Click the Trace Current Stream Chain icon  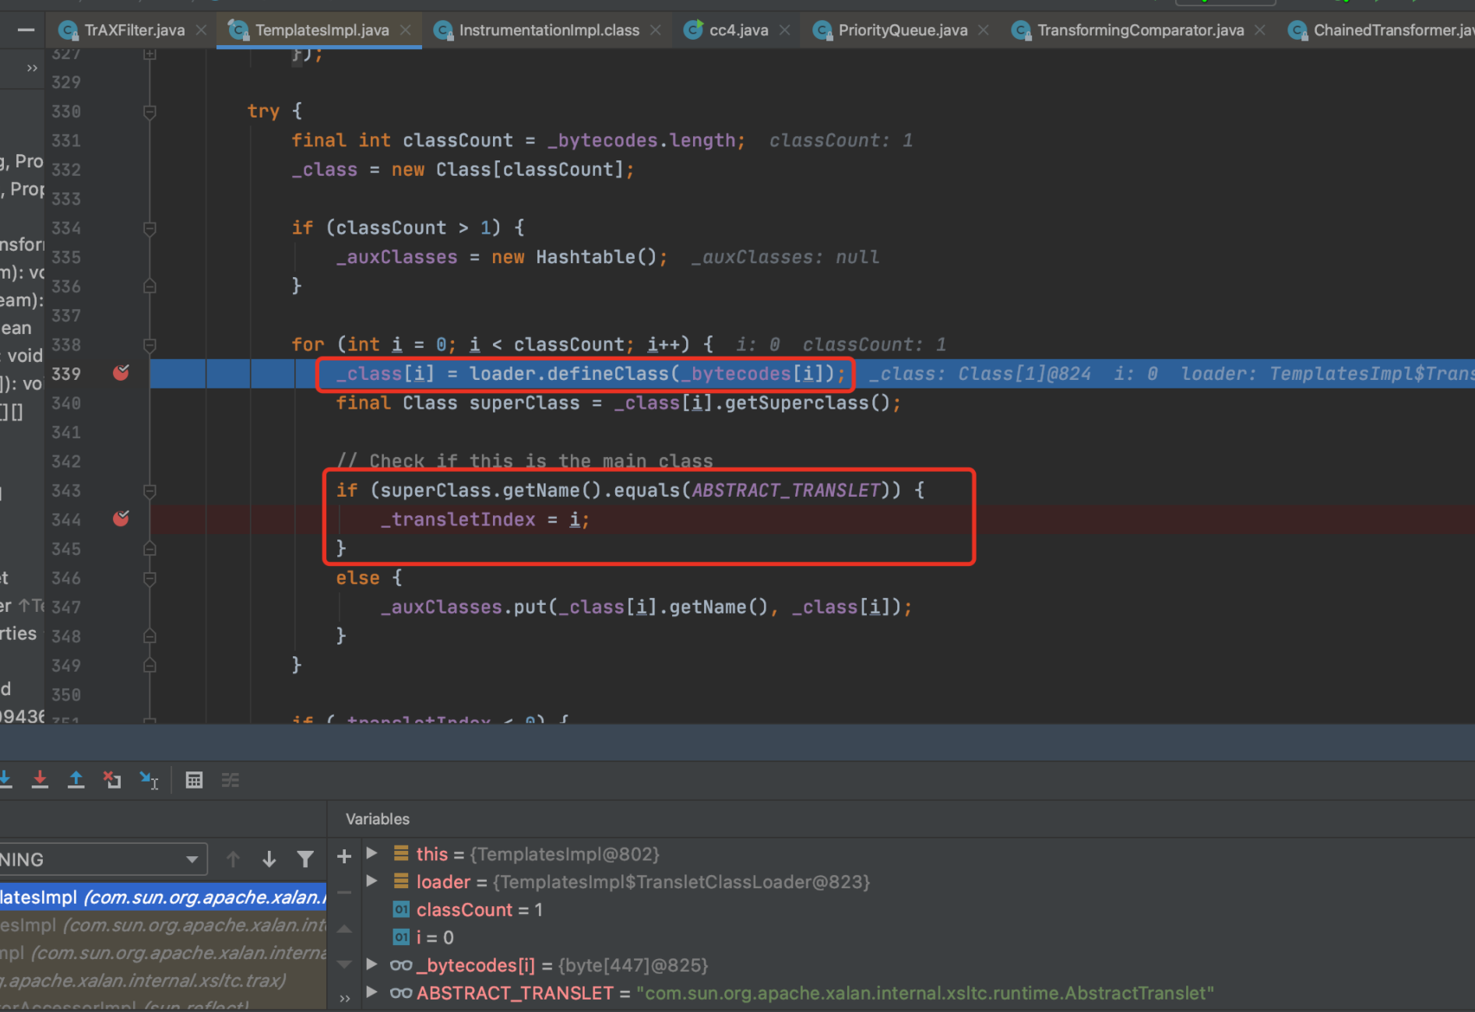coord(231,779)
